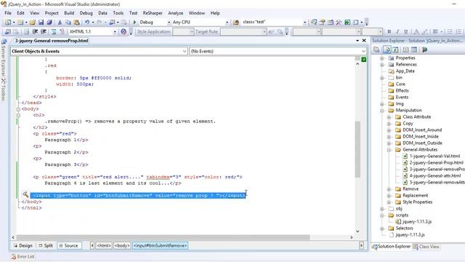The width and height of the screenshot is (465, 262).
Task: Start debugging with green play arrow
Action: (134, 22)
